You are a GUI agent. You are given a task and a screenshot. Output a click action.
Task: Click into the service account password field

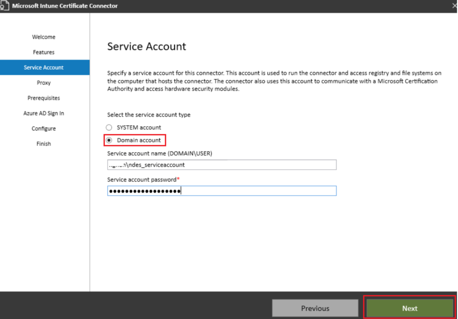click(x=222, y=191)
